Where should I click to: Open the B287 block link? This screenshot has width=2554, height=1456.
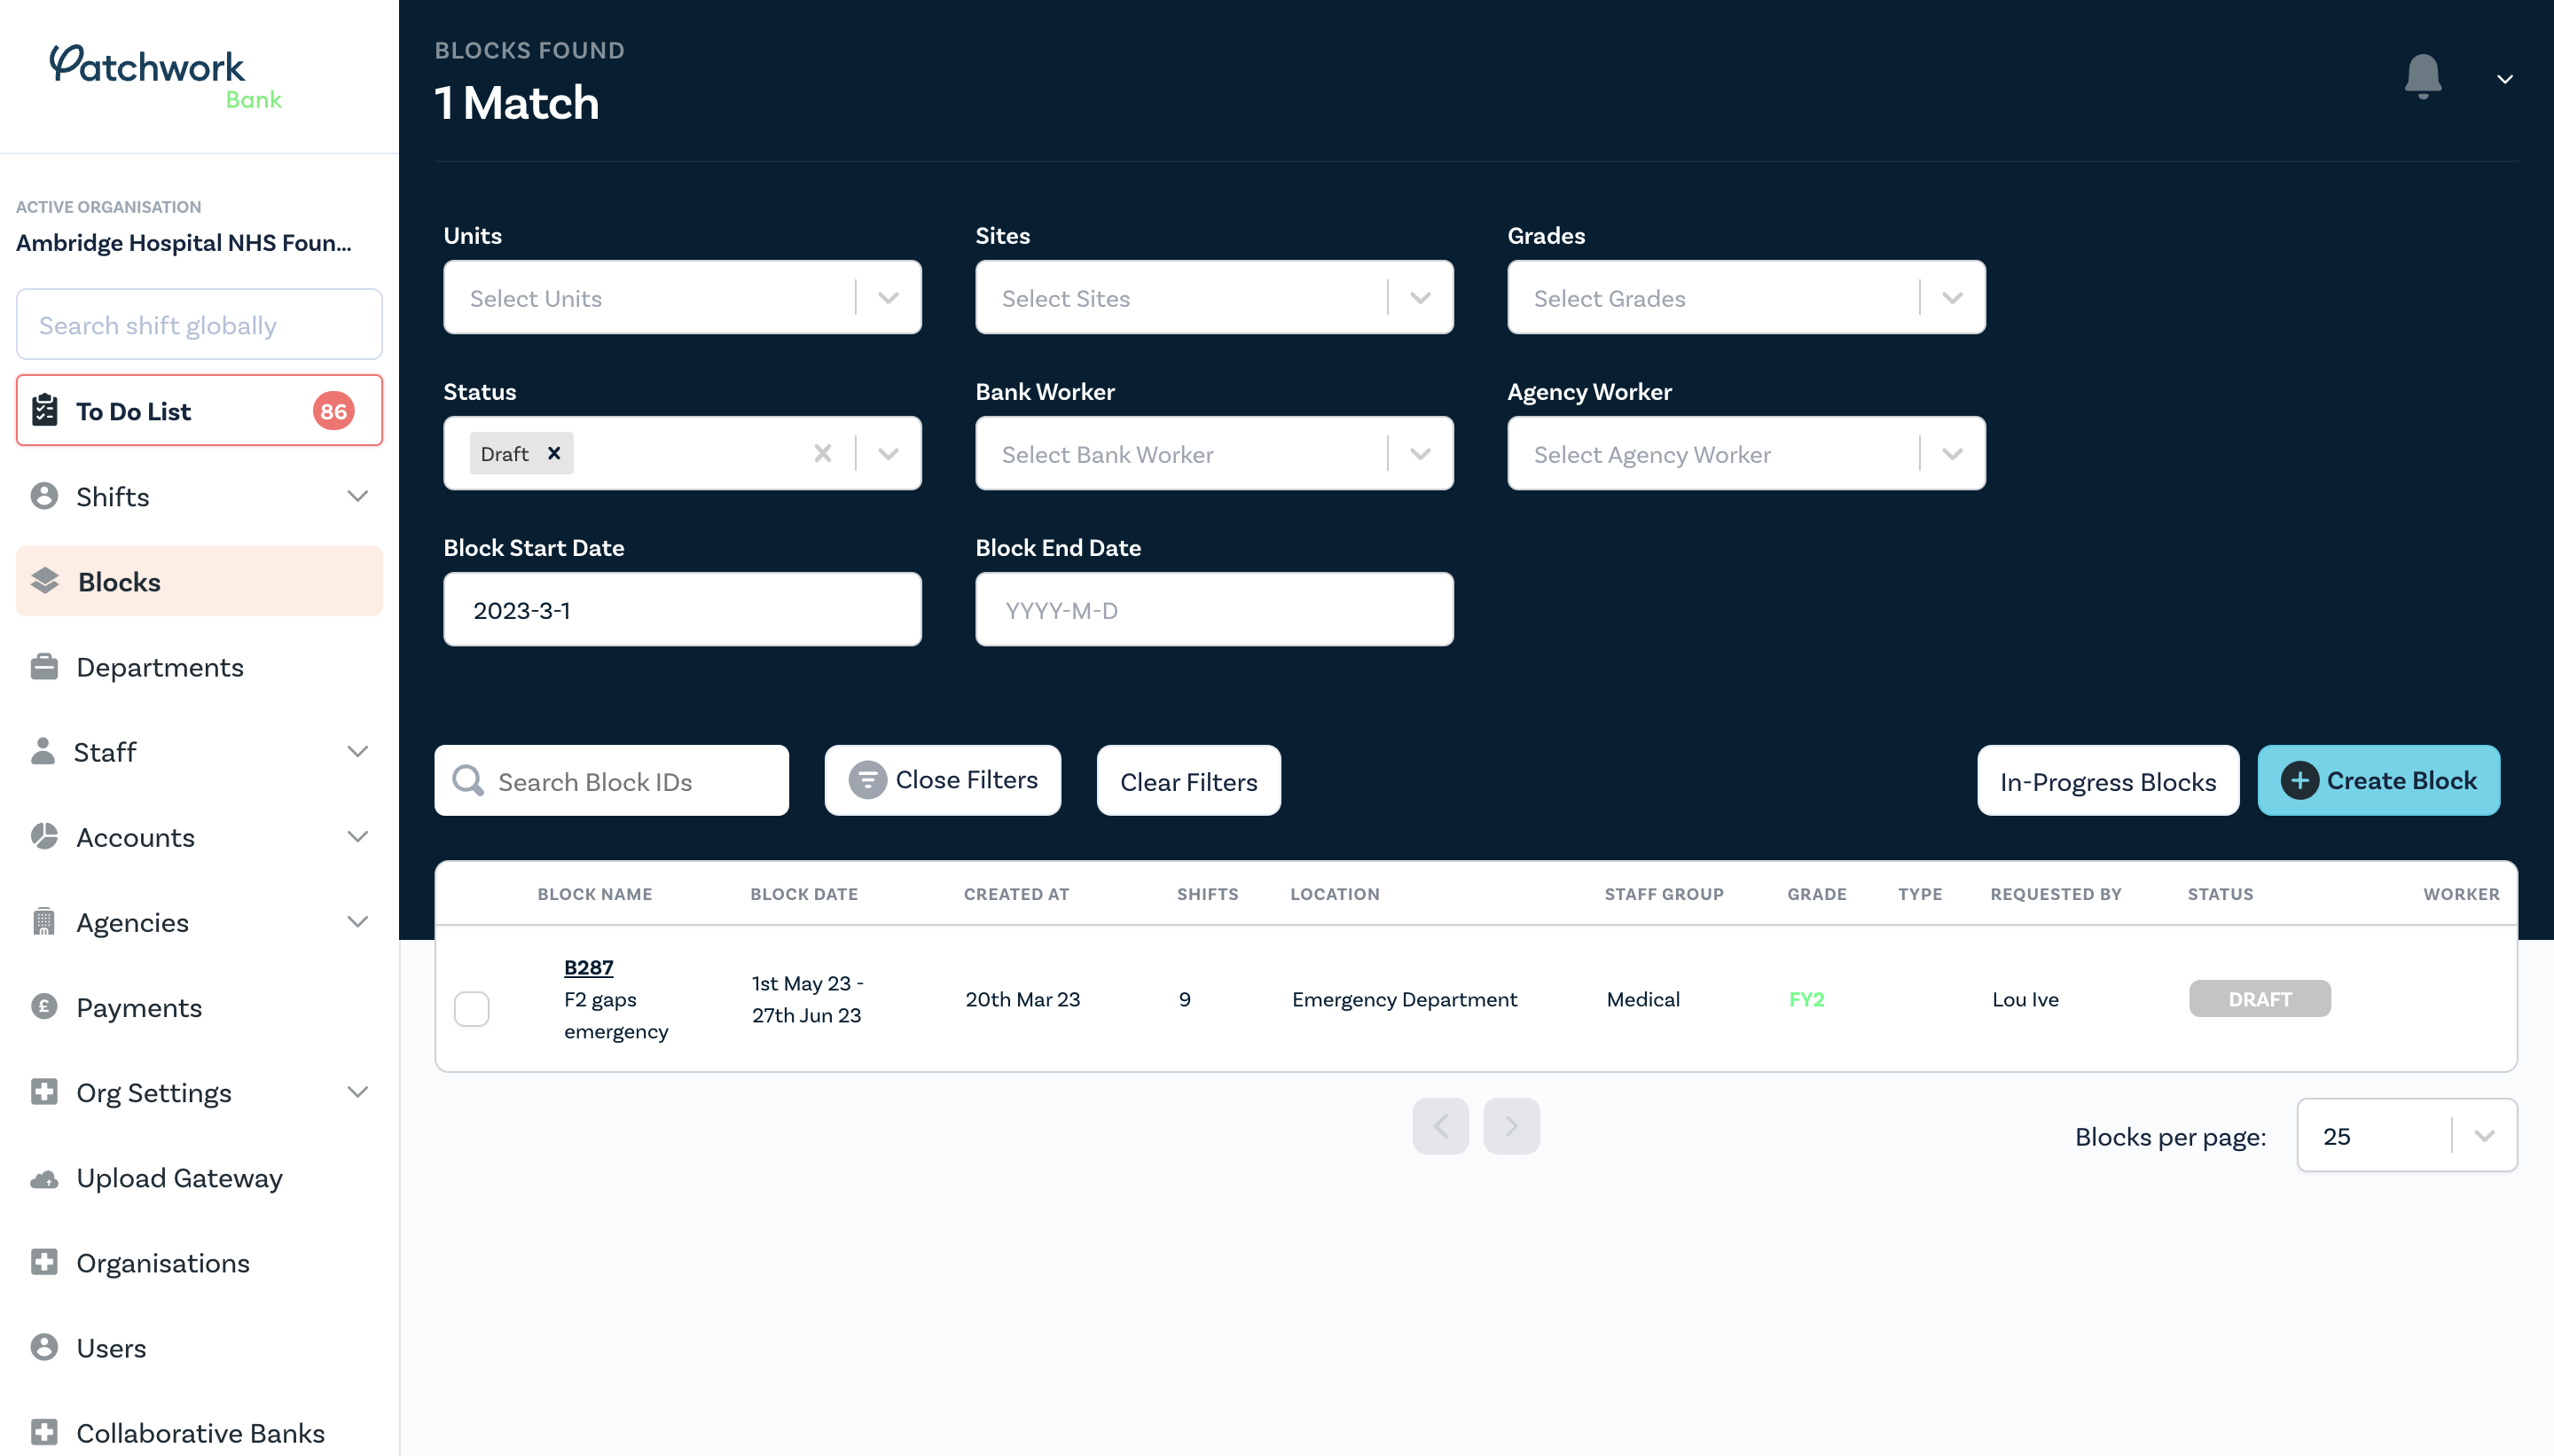[x=588, y=967]
